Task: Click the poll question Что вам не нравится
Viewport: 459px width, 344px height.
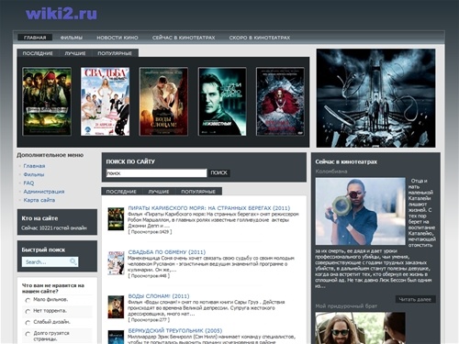Action: pyautogui.click(x=53, y=288)
